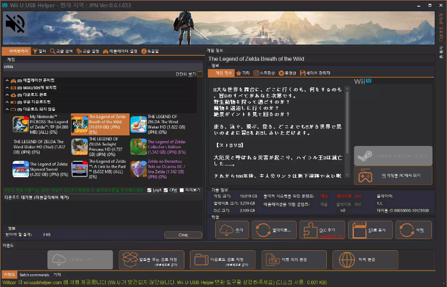Open the save manager tab
This screenshot has height=287, width=447.
(315, 73)
